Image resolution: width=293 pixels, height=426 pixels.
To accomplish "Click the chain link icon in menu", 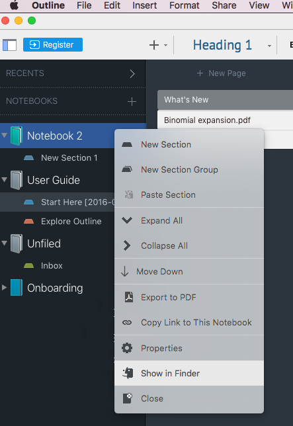I will (127, 323).
